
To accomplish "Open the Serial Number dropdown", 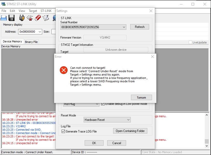I will click(124, 27).
